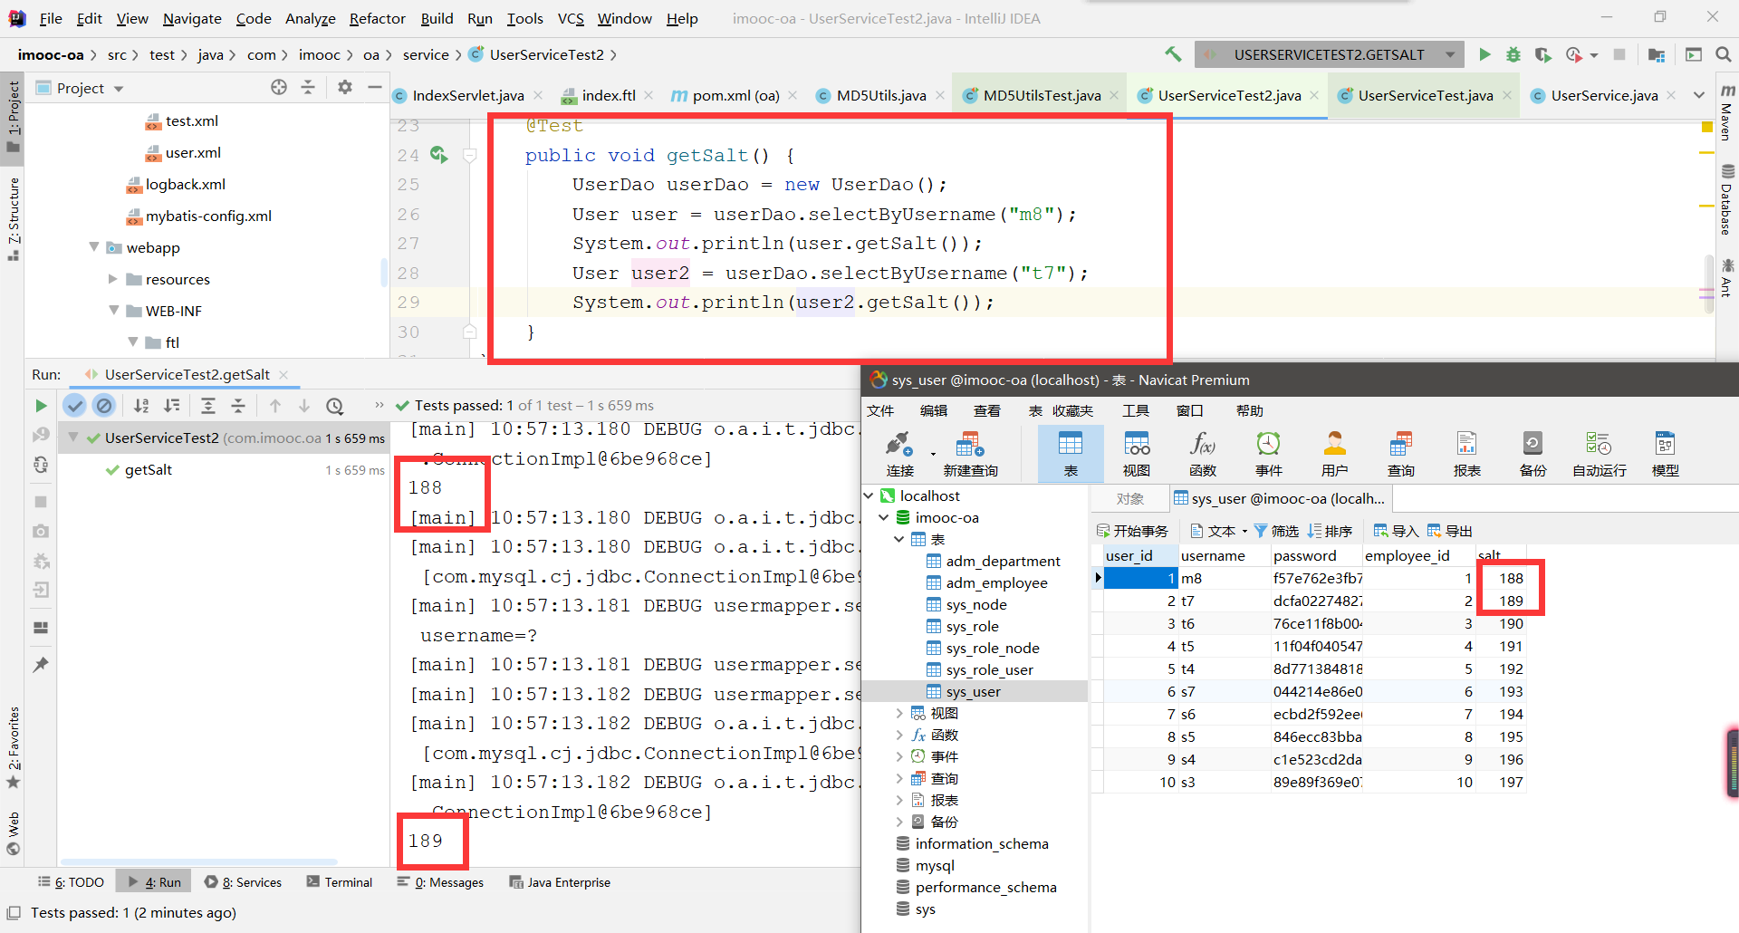Open run configuration dropdown USERSERVICETEST2.GETSALT
Screen dimensions: 1739x933
[x=1329, y=54]
